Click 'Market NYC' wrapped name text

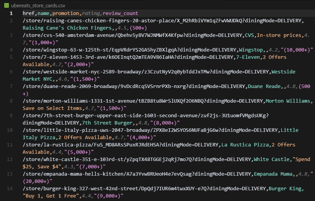tap(37, 79)
